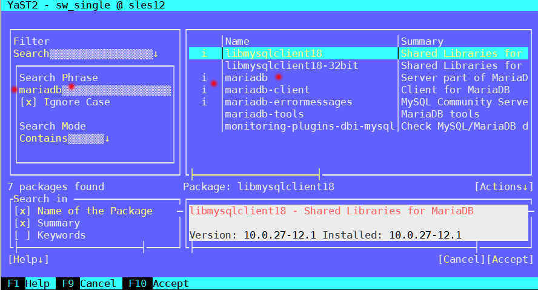The image size is (538, 290).
Task: Open the Filter Search dropdown
Action: tap(86, 53)
